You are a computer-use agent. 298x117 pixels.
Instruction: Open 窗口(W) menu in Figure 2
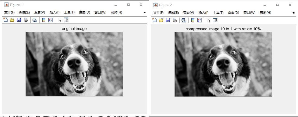(249, 13)
